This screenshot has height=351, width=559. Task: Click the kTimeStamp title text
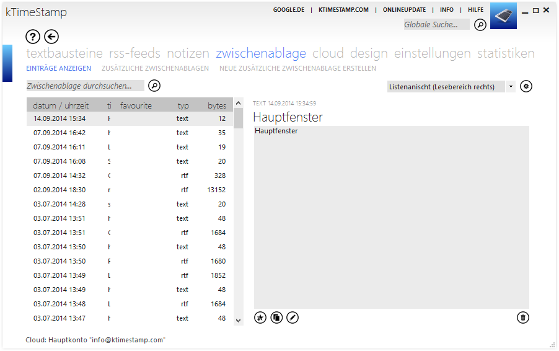click(x=36, y=12)
